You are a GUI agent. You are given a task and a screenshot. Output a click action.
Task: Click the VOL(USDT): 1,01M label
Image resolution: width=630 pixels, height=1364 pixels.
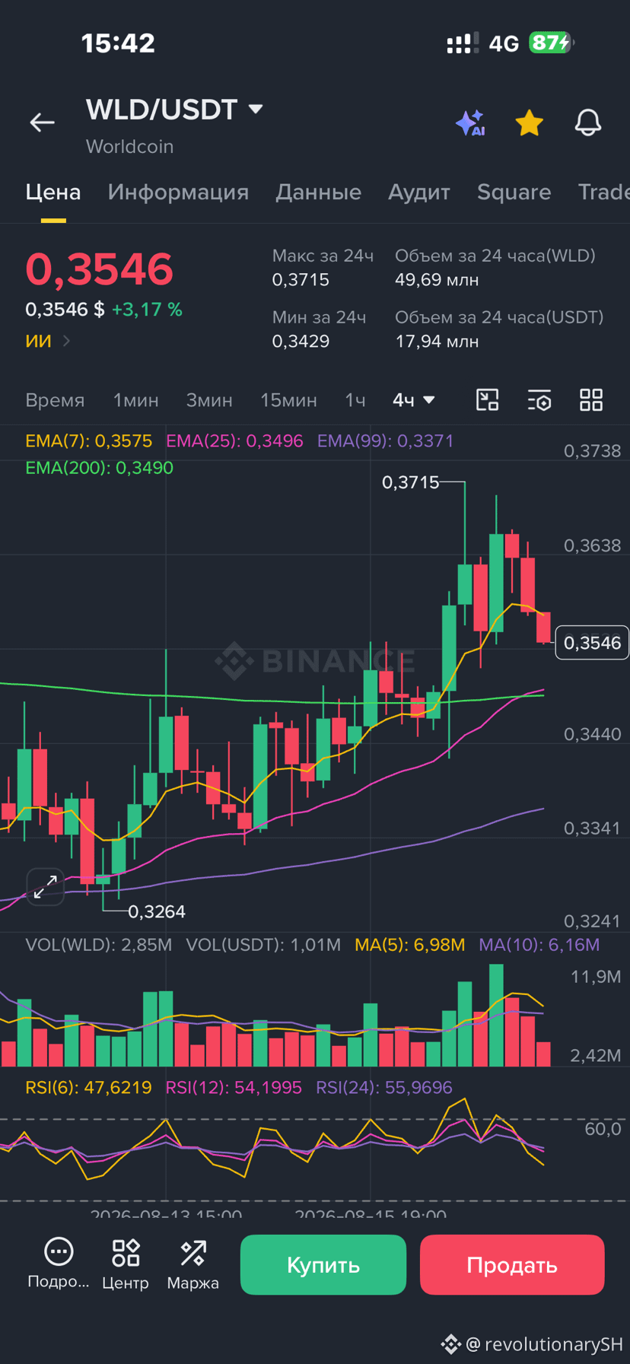tap(263, 945)
